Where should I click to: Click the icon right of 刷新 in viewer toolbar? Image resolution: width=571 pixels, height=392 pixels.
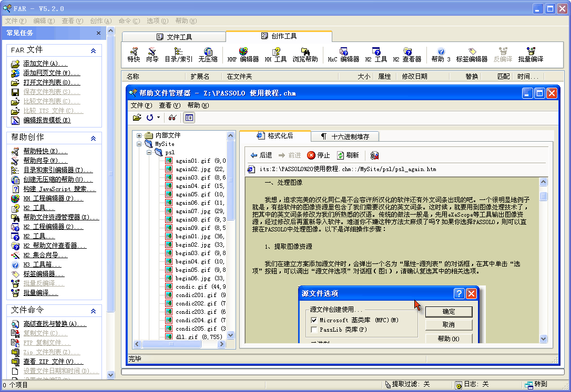[x=374, y=155]
